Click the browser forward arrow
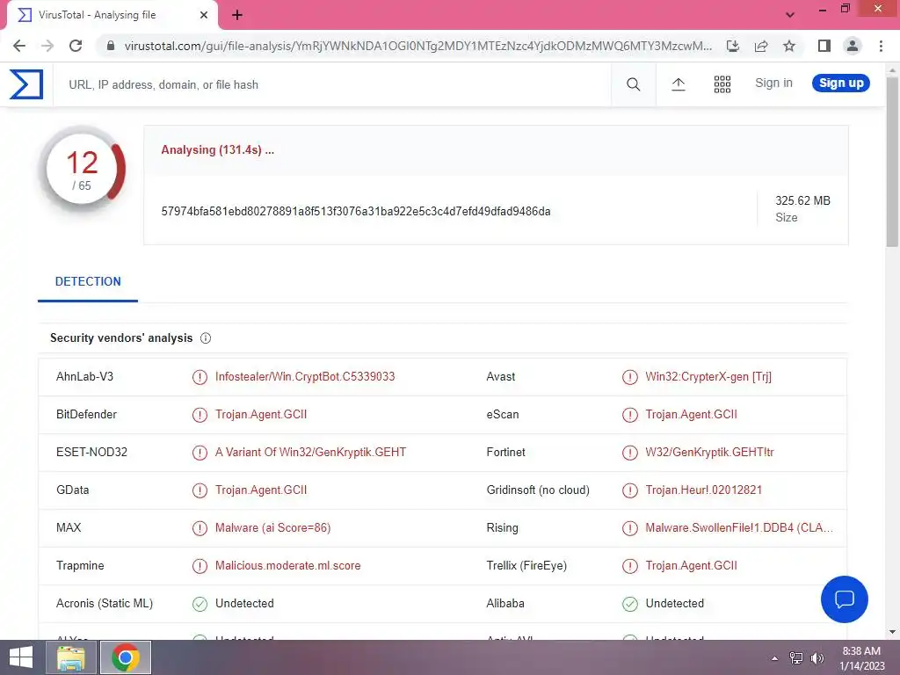Viewport: 900px width, 675px height. [47, 46]
